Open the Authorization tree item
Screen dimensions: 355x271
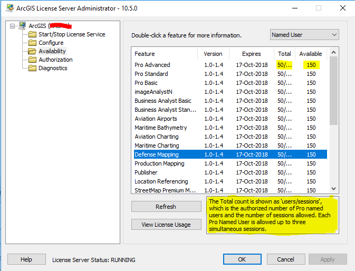55,60
